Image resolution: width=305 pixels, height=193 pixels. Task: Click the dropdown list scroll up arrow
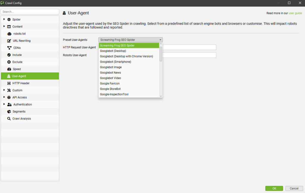[x=161, y=44]
